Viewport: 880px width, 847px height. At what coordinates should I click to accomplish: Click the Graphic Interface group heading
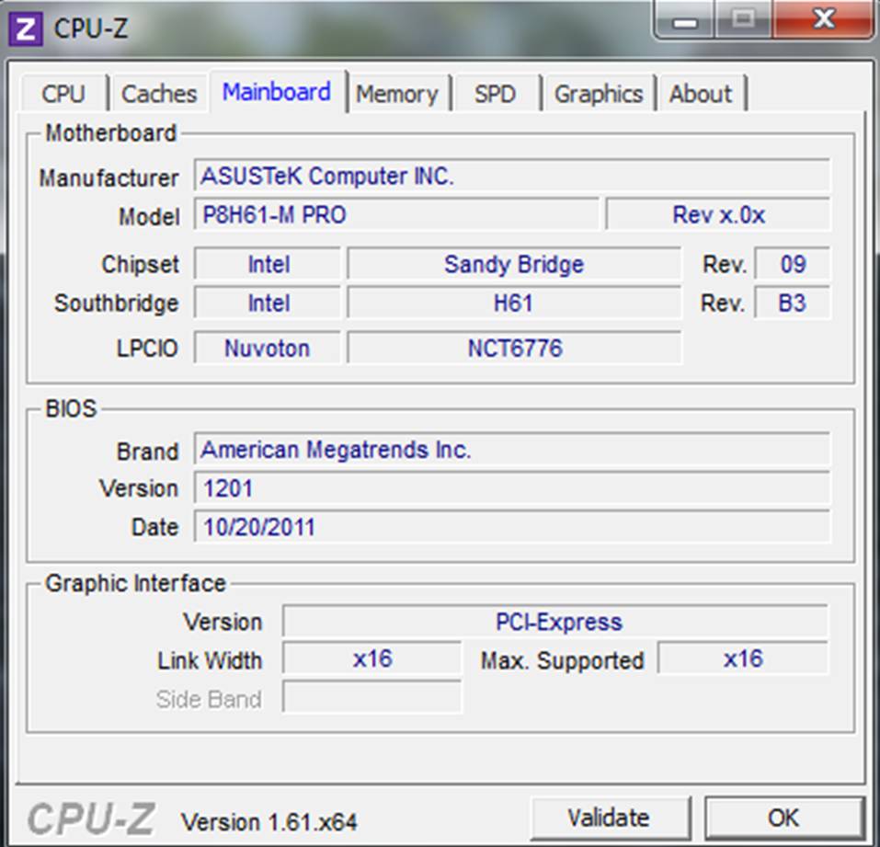click(135, 583)
